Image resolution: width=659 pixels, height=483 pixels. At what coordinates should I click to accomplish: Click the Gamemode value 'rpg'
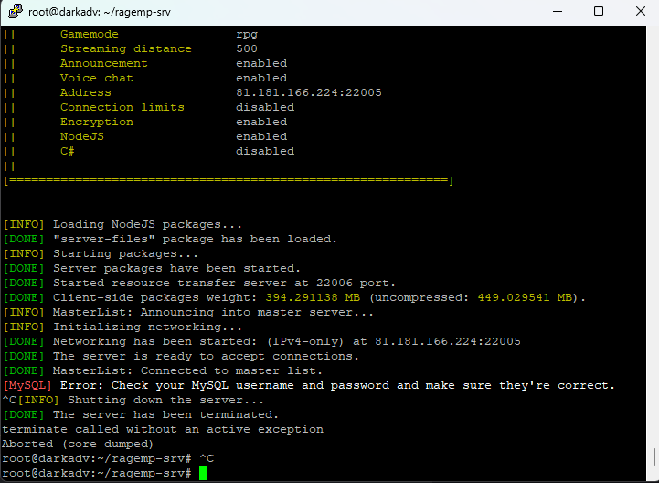click(x=247, y=34)
